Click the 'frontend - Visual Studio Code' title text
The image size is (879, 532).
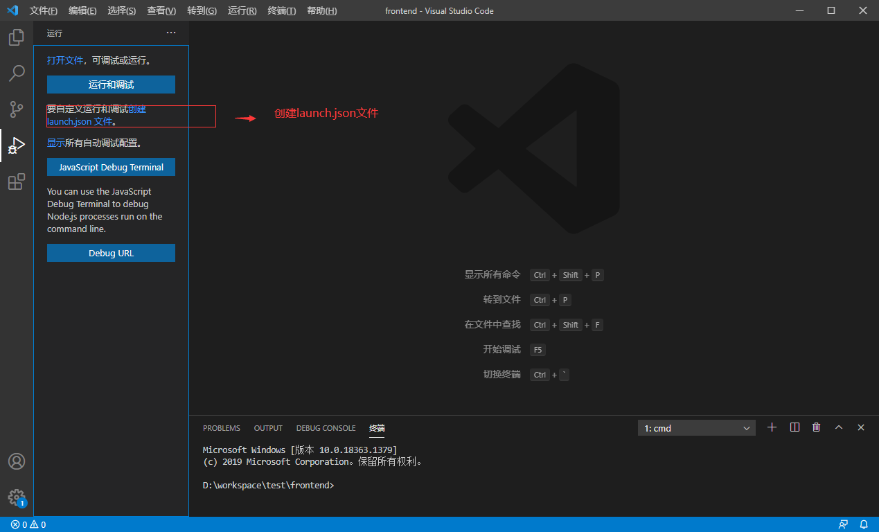pyautogui.click(x=439, y=11)
